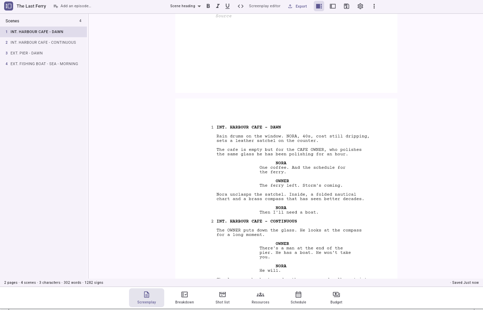Viewport: 483px width, 310px height.
Task: Open the Export menu
Action: [297, 6]
